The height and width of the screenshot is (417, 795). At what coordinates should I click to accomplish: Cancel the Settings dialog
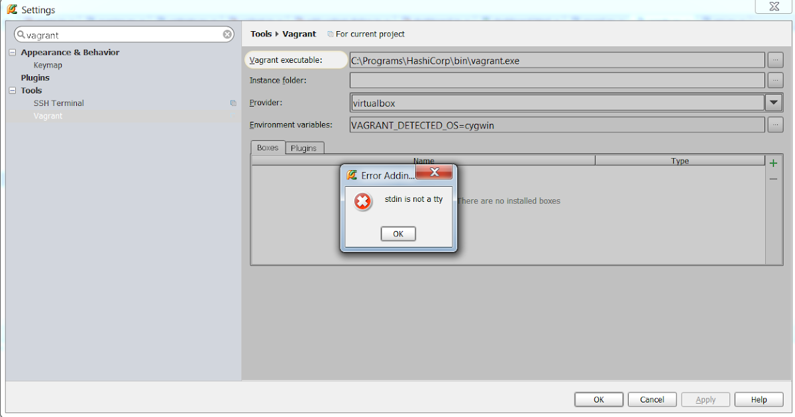[x=652, y=399]
